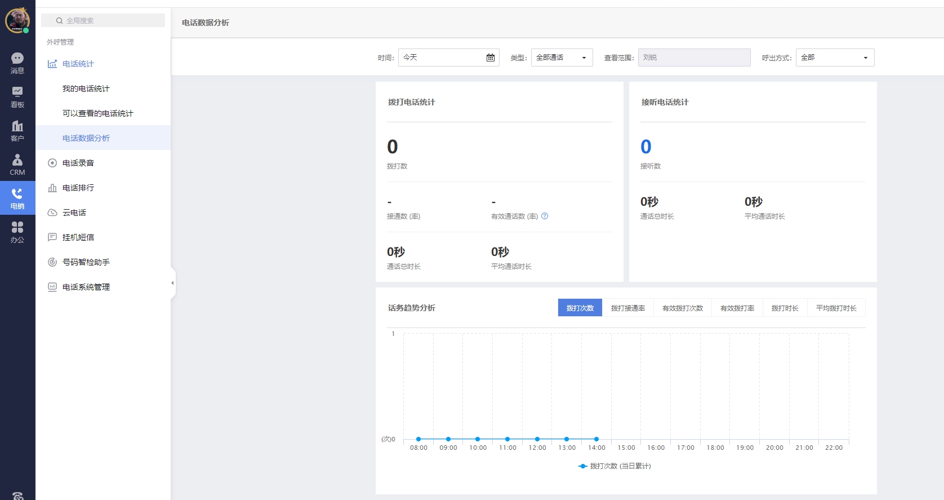Collapse the sidebar with the arrow handle

172,283
